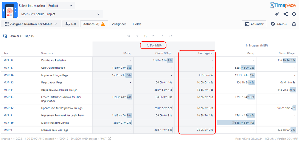Screen dimensions: 299x143
Task: Open the Assignee Duration per Status dropdown
Action: tap(31, 24)
